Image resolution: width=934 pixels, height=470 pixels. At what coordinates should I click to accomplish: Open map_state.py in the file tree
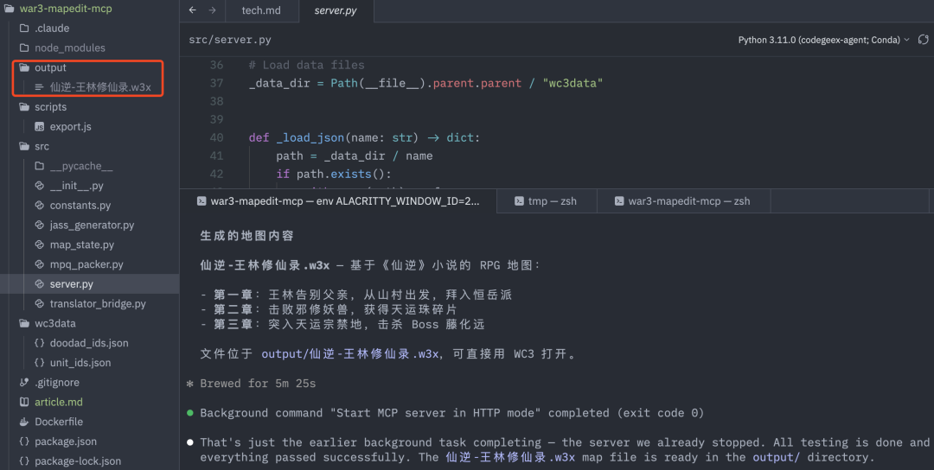click(x=82, y=244)
